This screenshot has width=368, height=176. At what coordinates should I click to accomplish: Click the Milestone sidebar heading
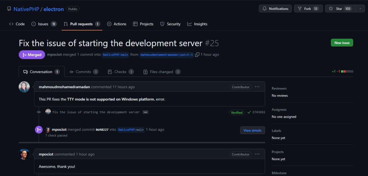pos(279,173)
